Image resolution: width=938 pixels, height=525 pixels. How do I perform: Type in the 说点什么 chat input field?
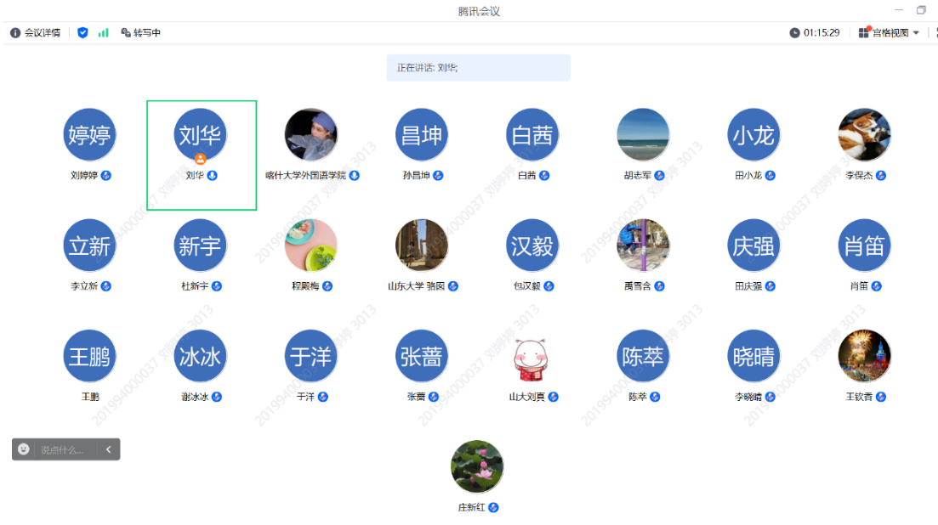click(63, 449)
